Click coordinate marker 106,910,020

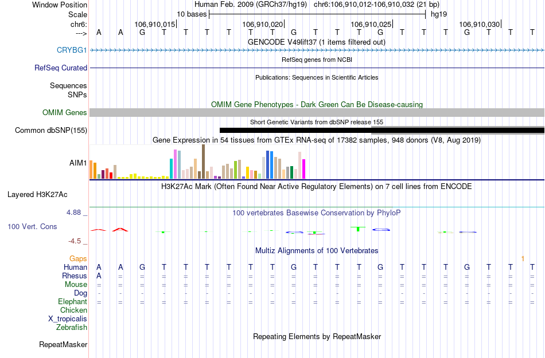263,24
